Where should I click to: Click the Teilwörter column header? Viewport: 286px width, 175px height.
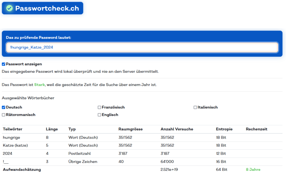click(13, 129)
